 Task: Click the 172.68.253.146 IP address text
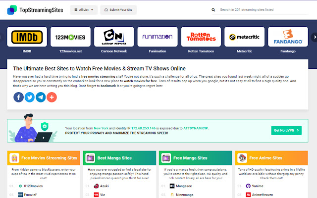coord(144,128)
